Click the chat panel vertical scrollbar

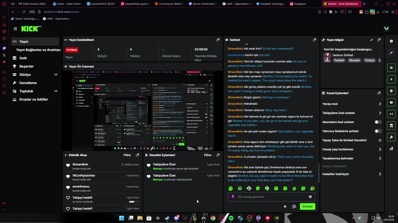[x=319, y=173]
